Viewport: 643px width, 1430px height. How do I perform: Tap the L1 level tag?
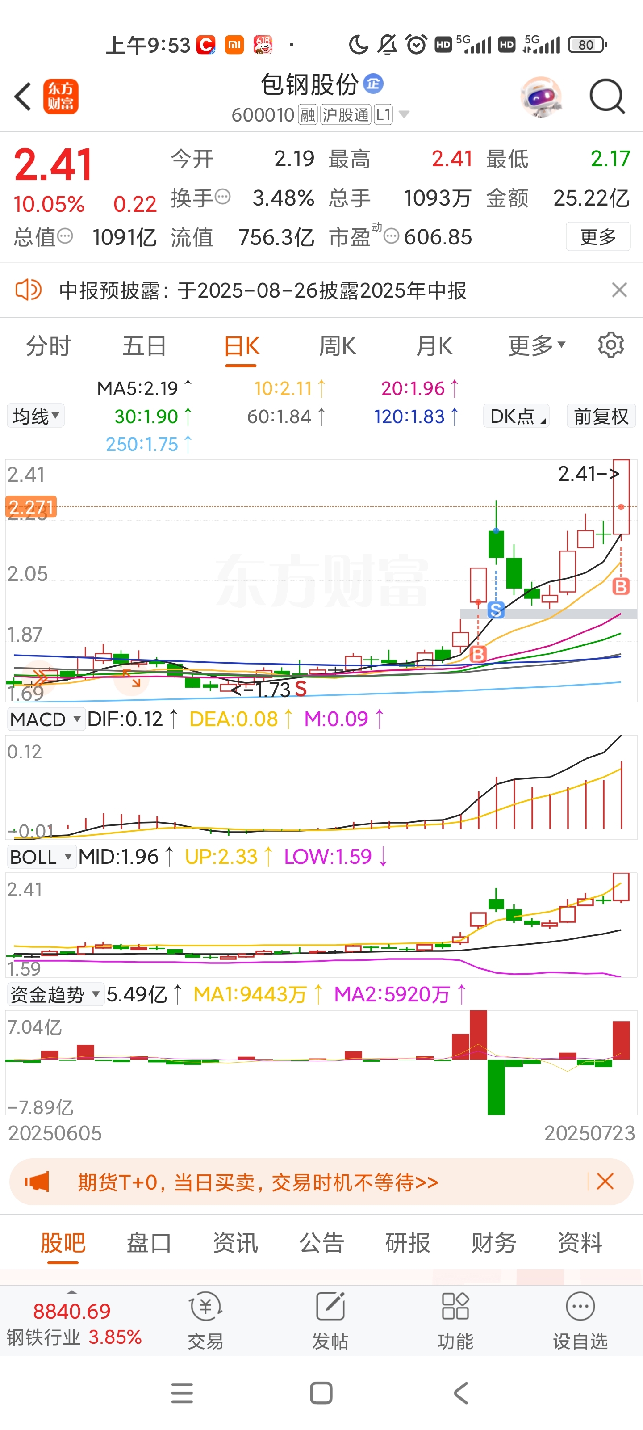(x=384, y=115)
